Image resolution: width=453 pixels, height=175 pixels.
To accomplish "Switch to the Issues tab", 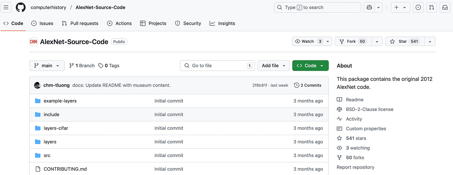I will point(42,23).
